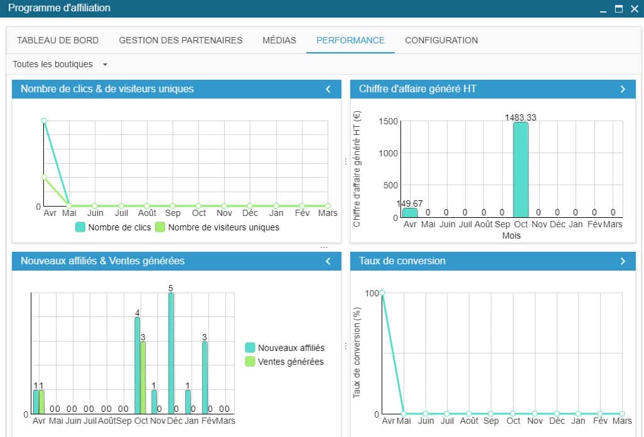The height and width of the screenshot is (437, 644).
Task: Open the Configuration tab
Action: [x=441, y=40]
